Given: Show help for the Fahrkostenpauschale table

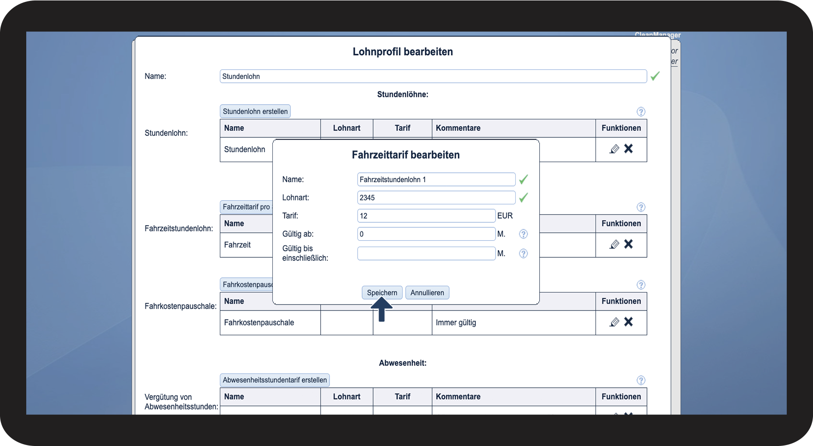Looking at the screenshot, I should (x=641, y=285).
